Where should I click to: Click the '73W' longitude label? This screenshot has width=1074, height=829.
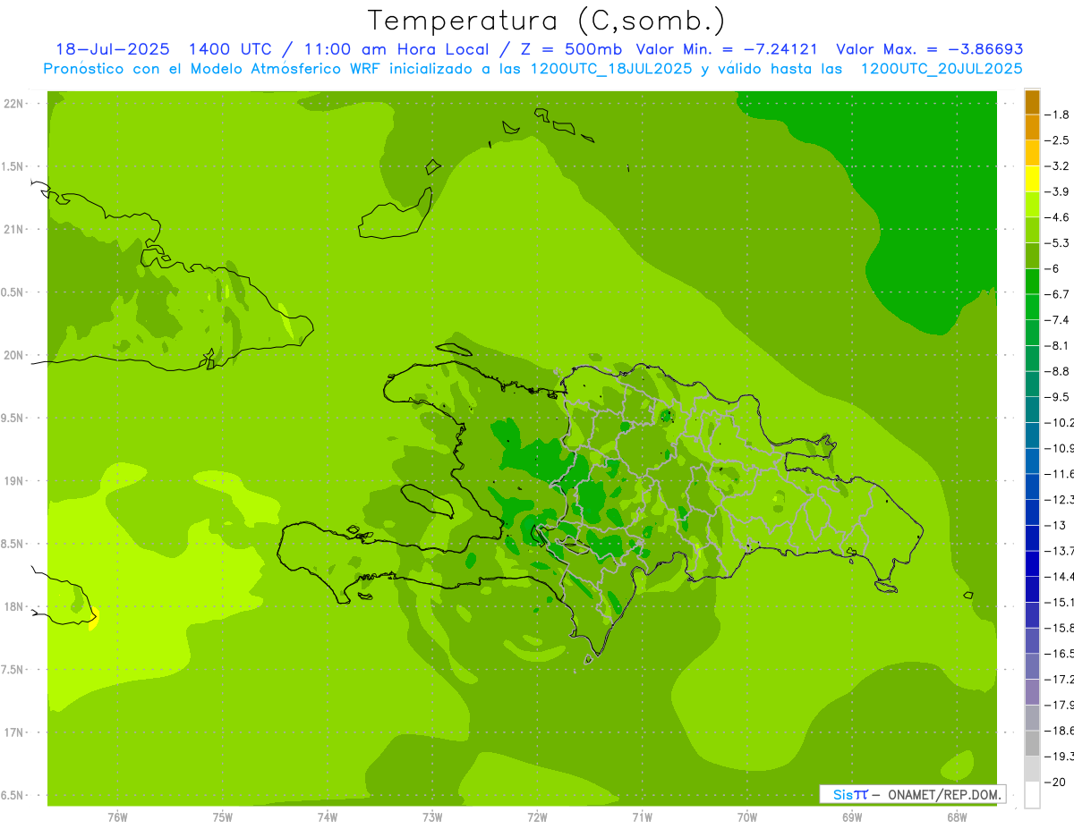(x=432, y=817)
